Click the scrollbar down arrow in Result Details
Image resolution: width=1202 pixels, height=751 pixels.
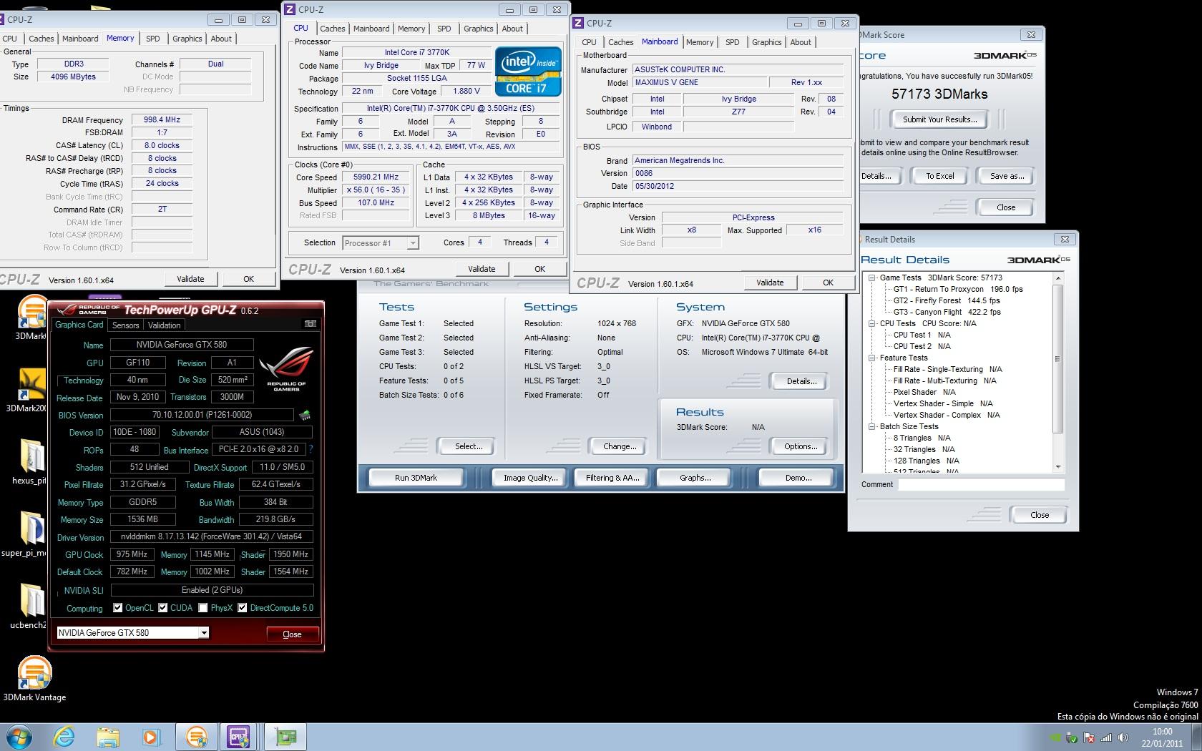click(x=1058, y=467)
